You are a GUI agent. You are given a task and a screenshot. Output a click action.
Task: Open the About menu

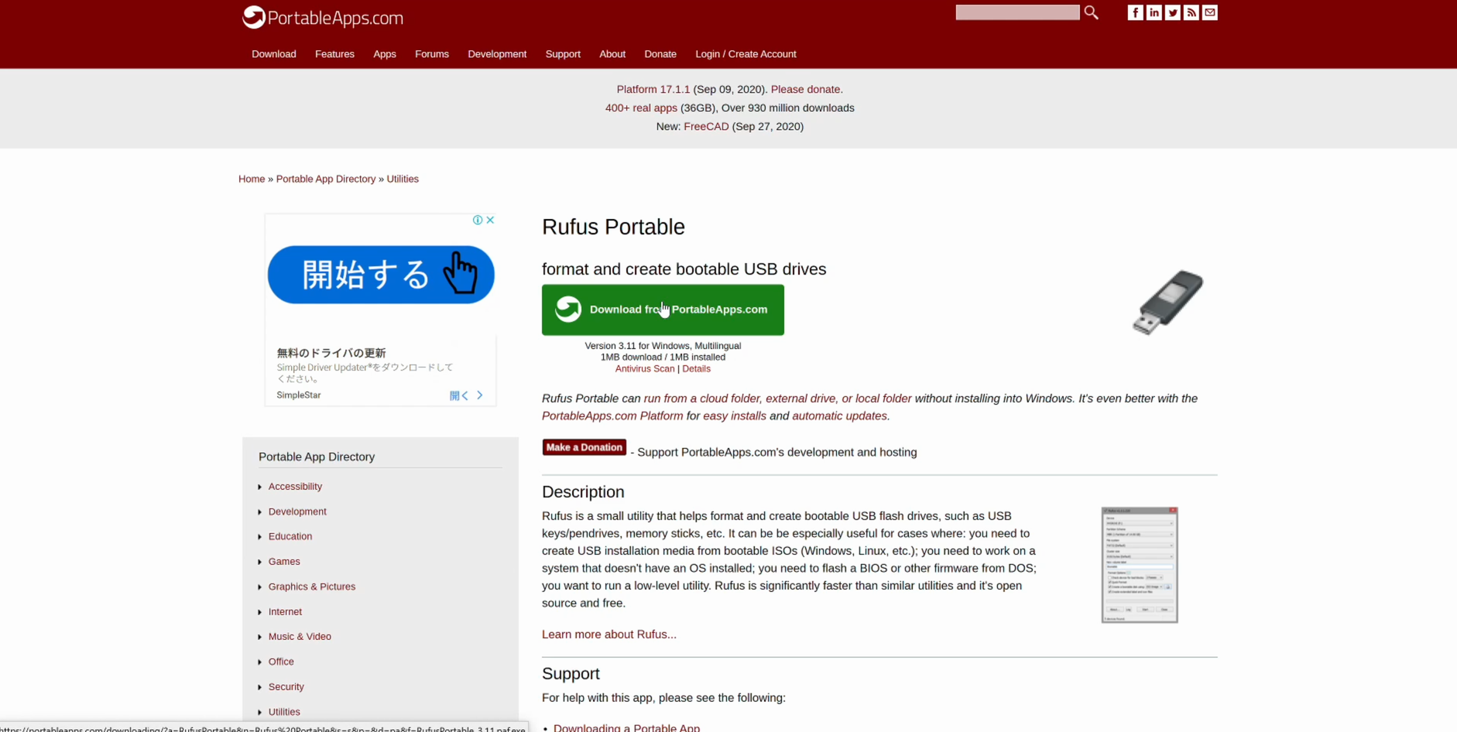pos(612,54)
